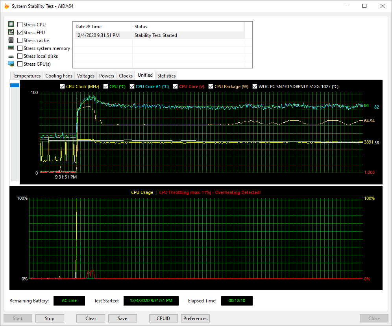Toggle CPU Core #1 (°C) graph checkbox
Viewport: 392px width, 326px height.
pyautogui.click(x=132, y=87)
